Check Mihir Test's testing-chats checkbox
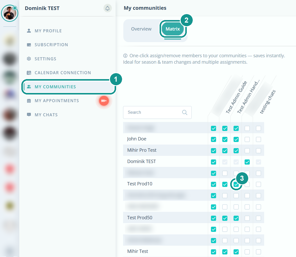 [x=258, y=252]
